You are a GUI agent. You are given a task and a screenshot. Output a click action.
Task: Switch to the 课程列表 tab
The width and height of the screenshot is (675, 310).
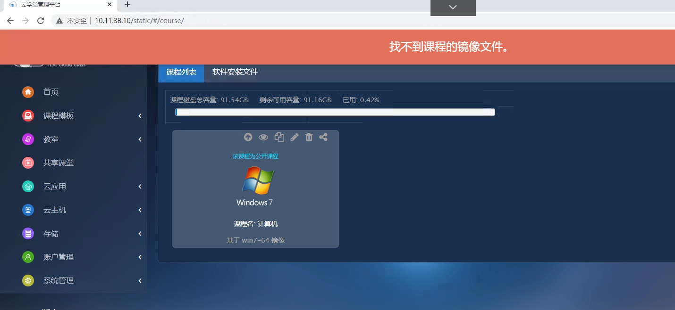181,72
